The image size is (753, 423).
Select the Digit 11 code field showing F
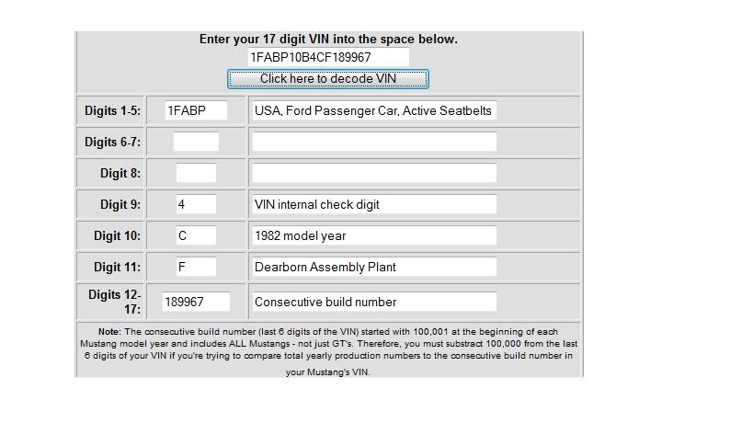point(196,267)
